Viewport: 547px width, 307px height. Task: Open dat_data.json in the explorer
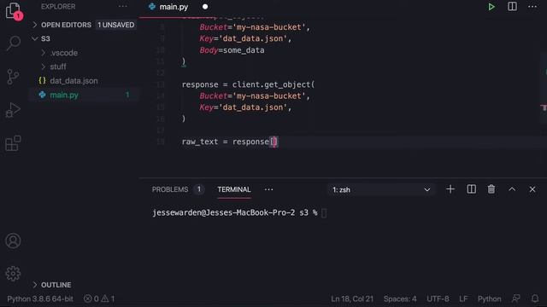(x=74, y=81)
